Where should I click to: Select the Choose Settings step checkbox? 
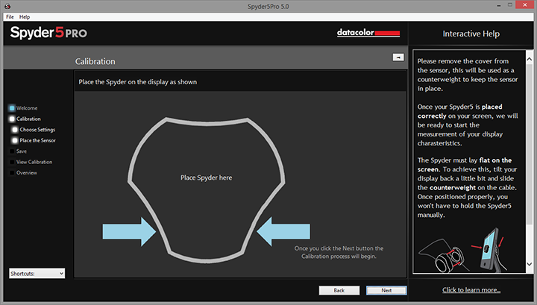tap(15, 129)
